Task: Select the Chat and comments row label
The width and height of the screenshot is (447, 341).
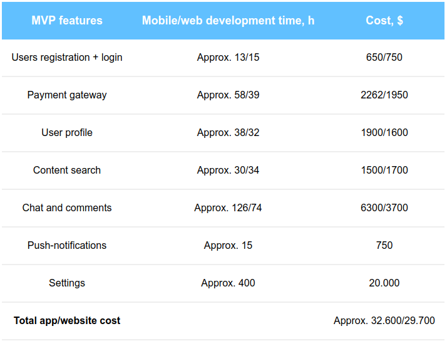Action: (67, 207)
